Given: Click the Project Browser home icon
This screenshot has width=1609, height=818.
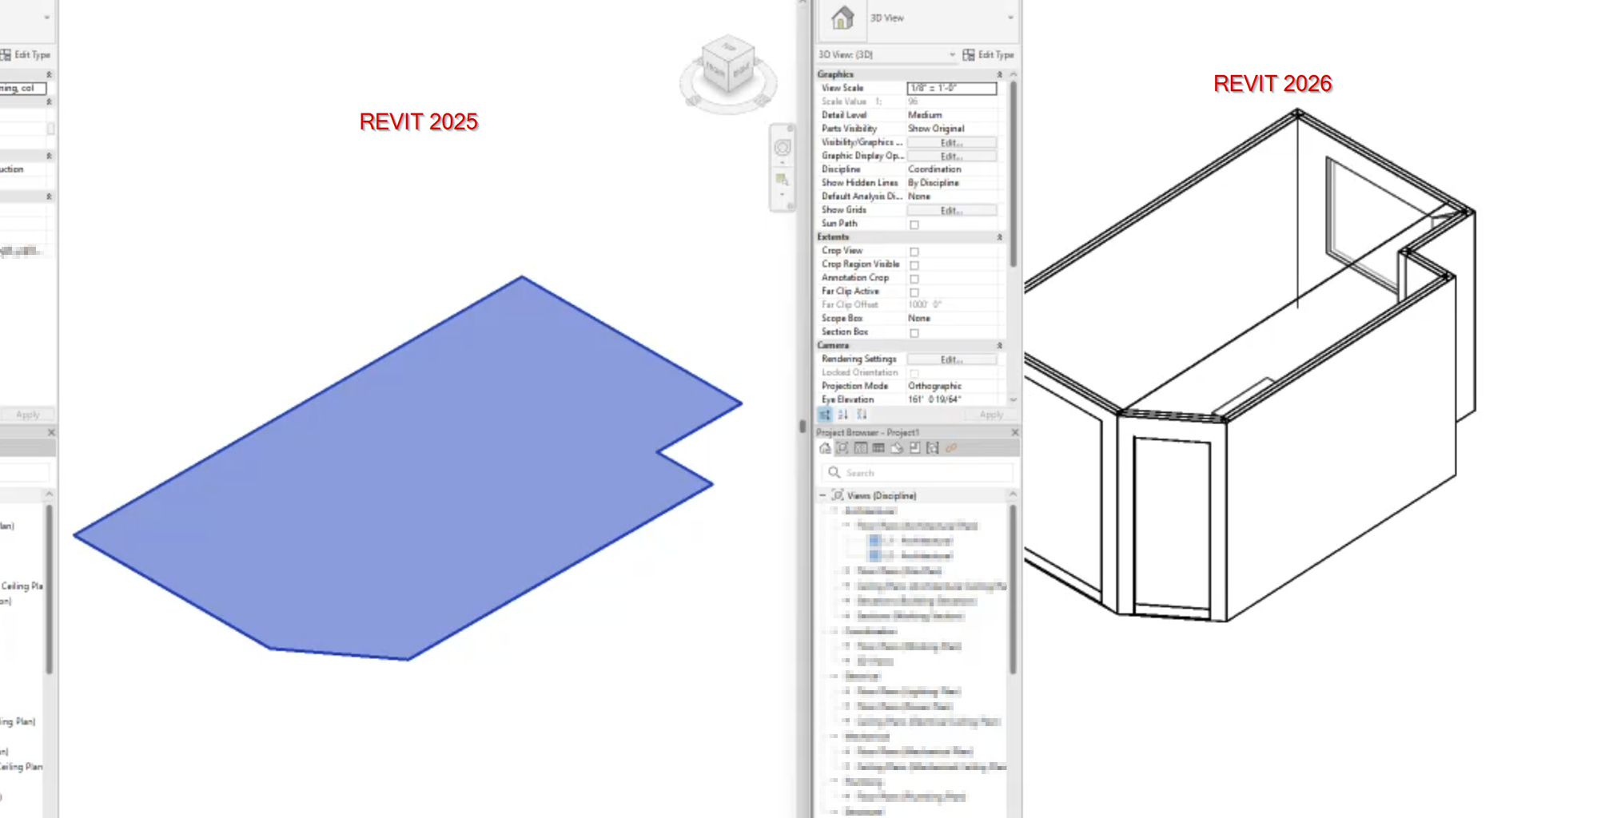Looking at the screenshot, I should click(x=825, y=448).
